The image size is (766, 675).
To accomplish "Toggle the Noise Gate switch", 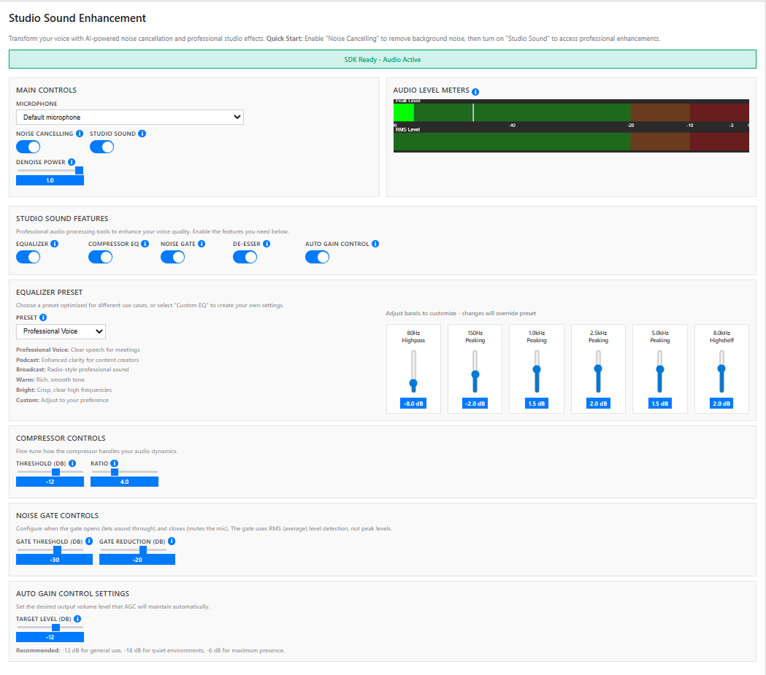I will (173, 257).
